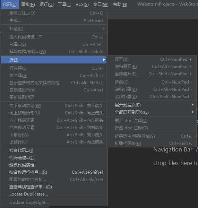The image size is (198, 208).
Task: Click 全部展开(E) in submenu
Action: point(152,74)
